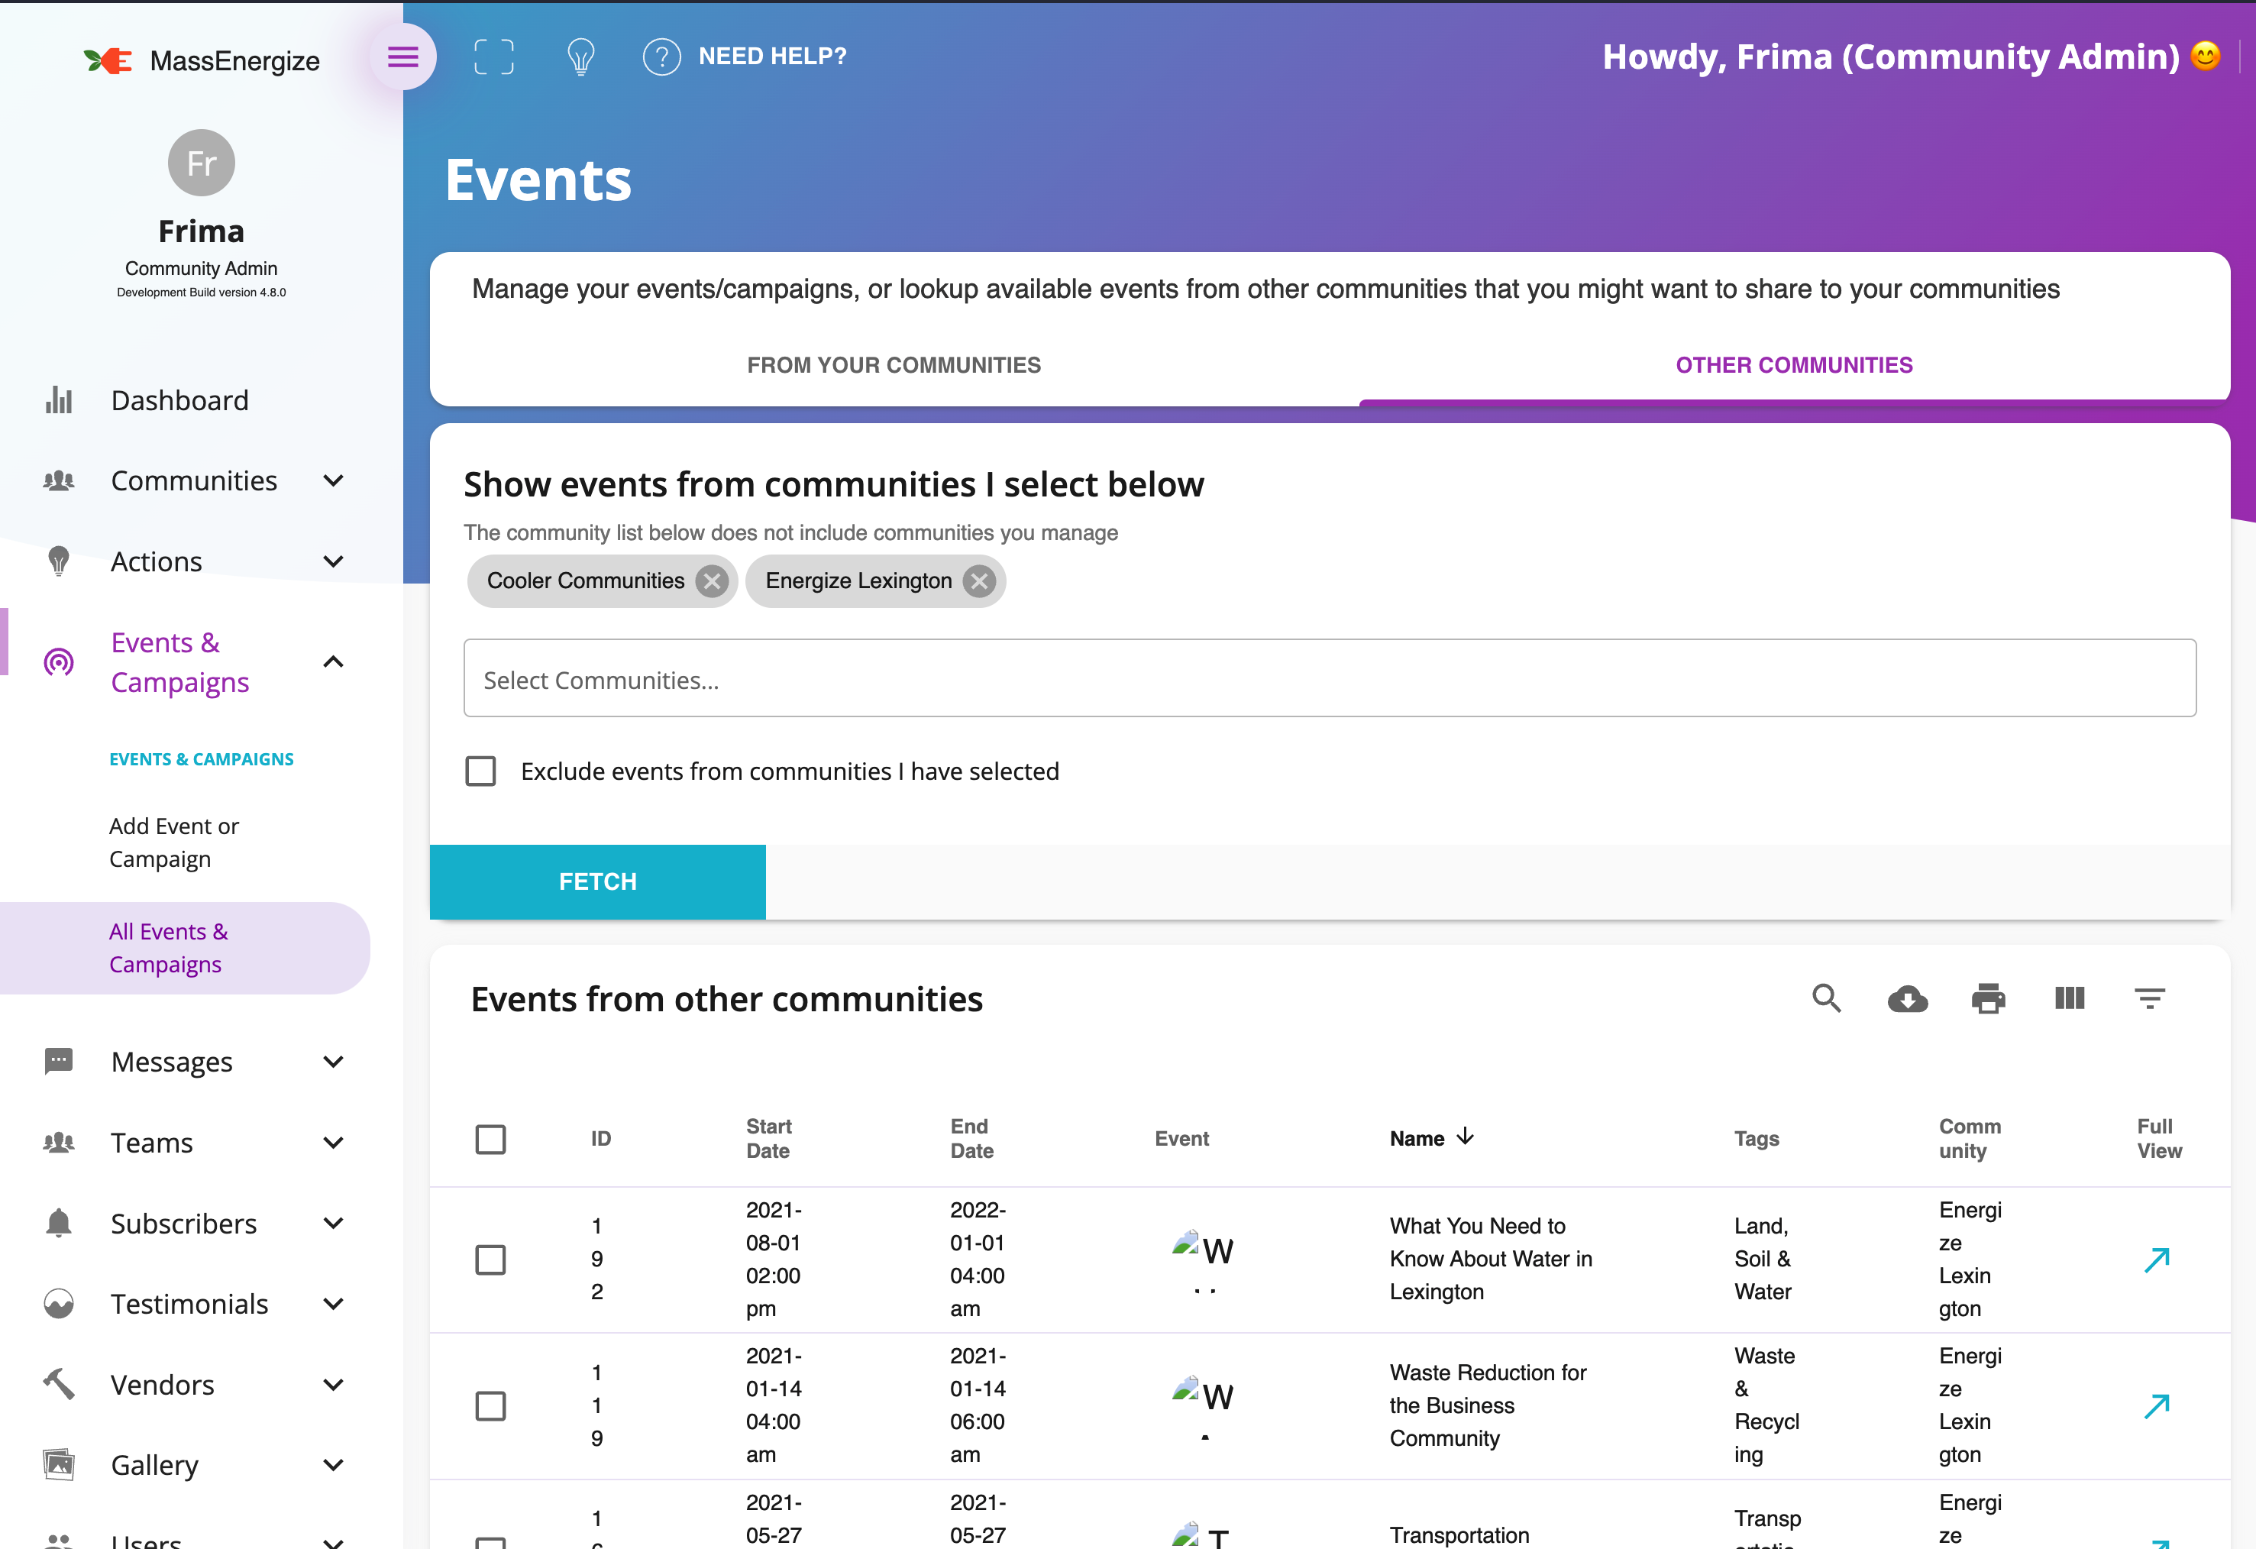The width and height of the screenshot is (2256, 1549).
Task: Open the filter icon above the events table
Action: click(x=2150, y=998)
